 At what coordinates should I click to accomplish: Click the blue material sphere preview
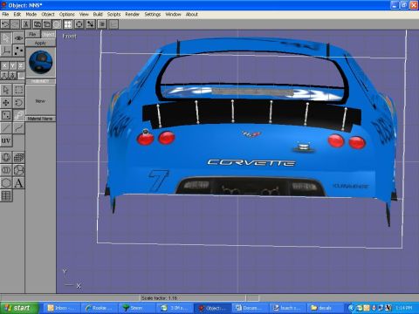[41, 62]
